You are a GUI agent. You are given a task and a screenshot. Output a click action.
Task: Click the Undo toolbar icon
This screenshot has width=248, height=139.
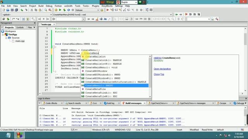[22, 10]
